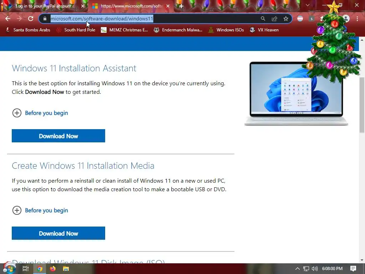Click the scrollbar down arrow
This screenshot has width=365, height=274.
point(362,260)
